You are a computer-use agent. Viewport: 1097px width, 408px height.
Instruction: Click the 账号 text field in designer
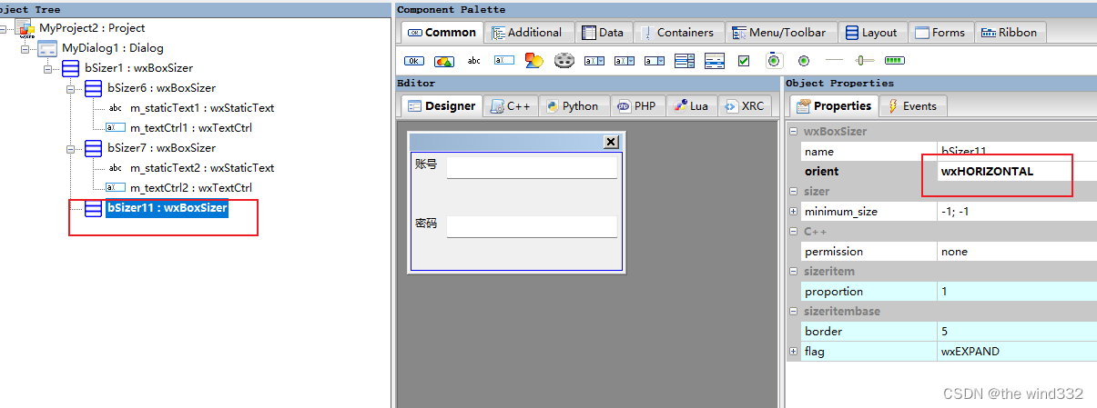[x=532, y=167]
